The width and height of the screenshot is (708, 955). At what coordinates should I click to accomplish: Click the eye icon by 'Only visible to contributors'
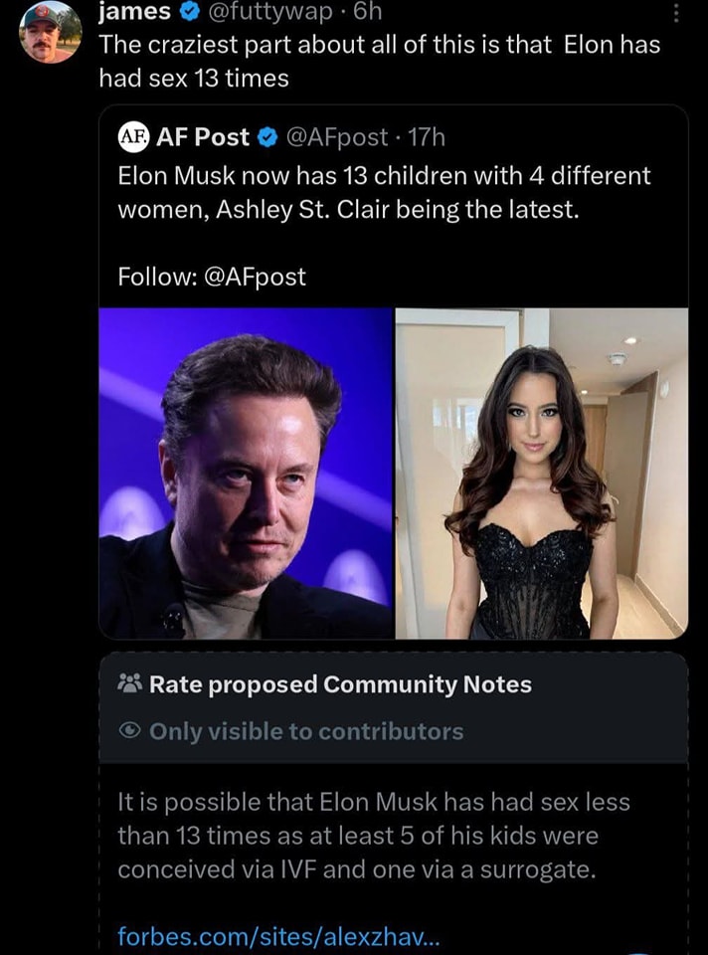(130, 731)
